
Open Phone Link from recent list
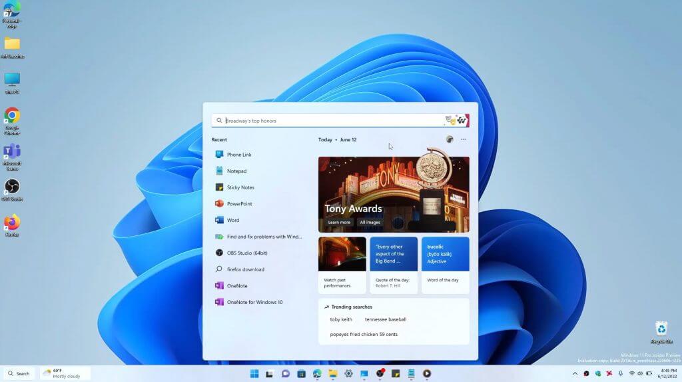click(258, 155)
